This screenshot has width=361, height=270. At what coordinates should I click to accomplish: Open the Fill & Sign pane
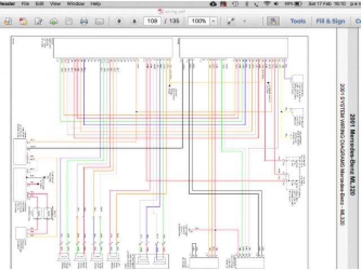(331, 21)
